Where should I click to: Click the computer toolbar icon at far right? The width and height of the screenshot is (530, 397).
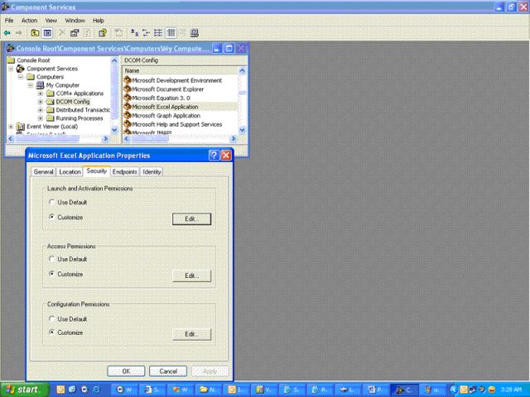tap(194, 33)
